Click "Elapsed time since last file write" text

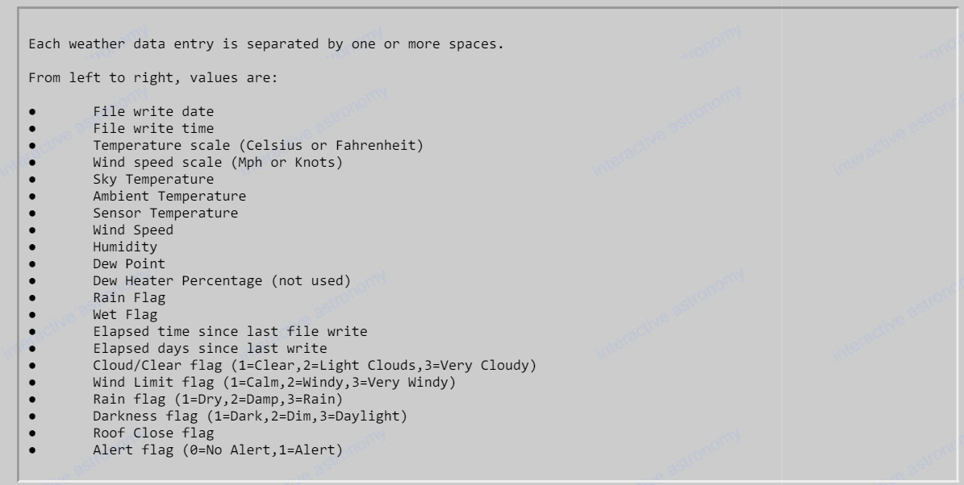pos(230,331)
